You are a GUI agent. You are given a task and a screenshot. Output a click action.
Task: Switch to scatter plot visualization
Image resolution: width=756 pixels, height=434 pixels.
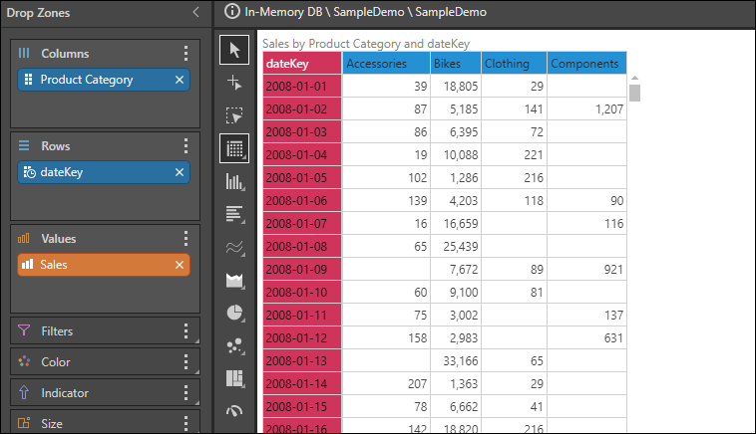click(x=235, y=345)
